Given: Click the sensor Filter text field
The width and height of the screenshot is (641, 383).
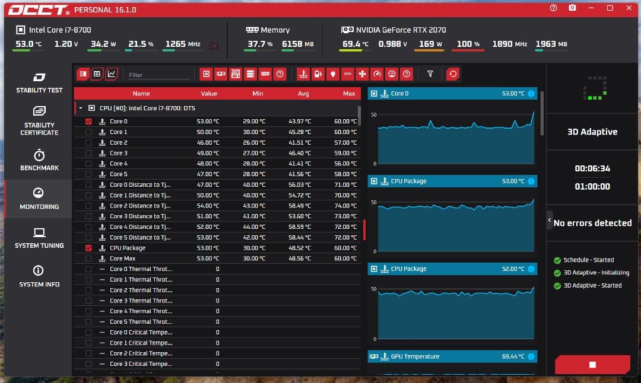Looking at the screenshot, I should (158, 75).
